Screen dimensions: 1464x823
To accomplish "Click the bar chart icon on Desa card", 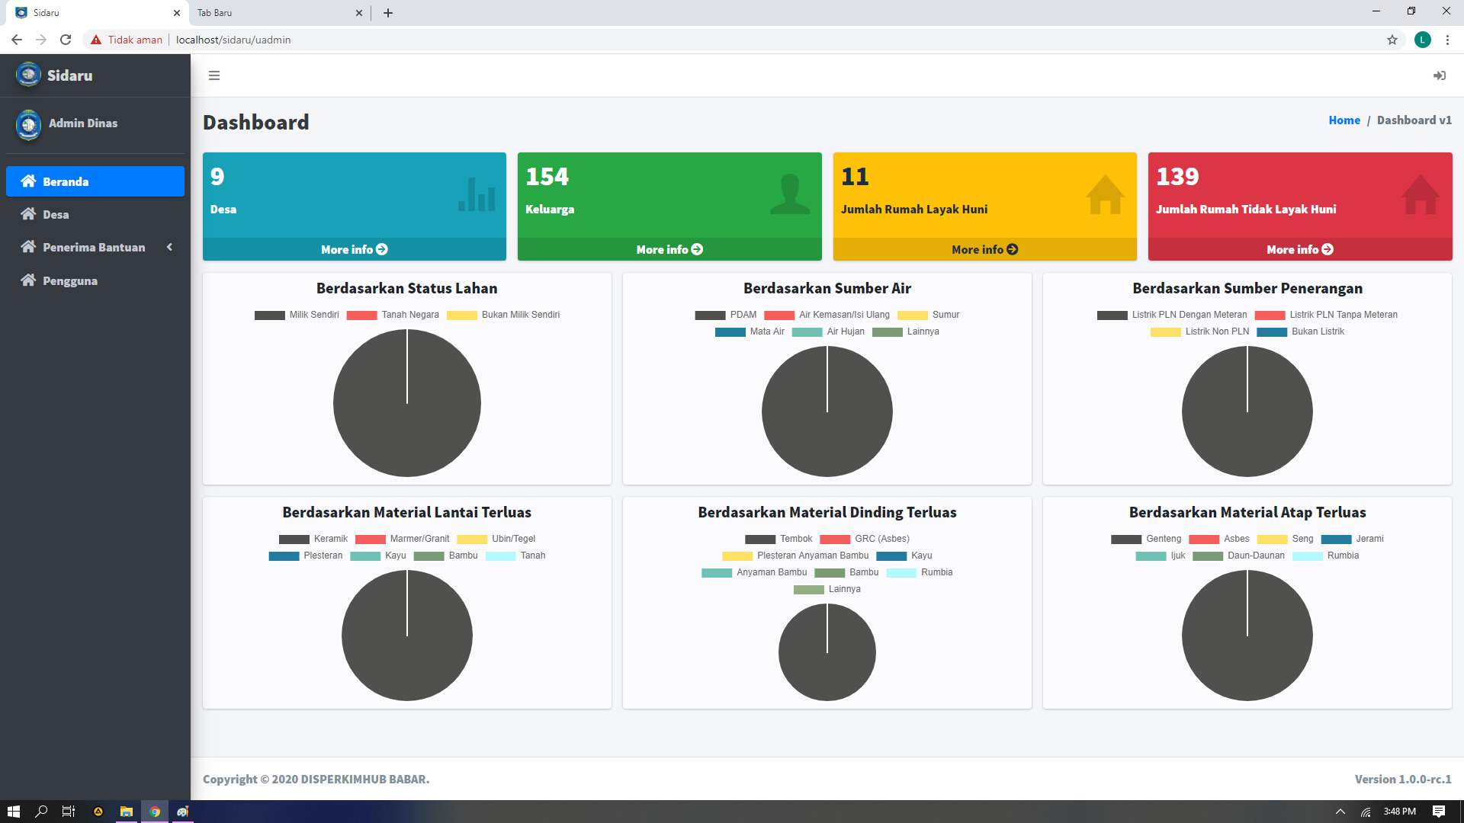I will [477, 194].
